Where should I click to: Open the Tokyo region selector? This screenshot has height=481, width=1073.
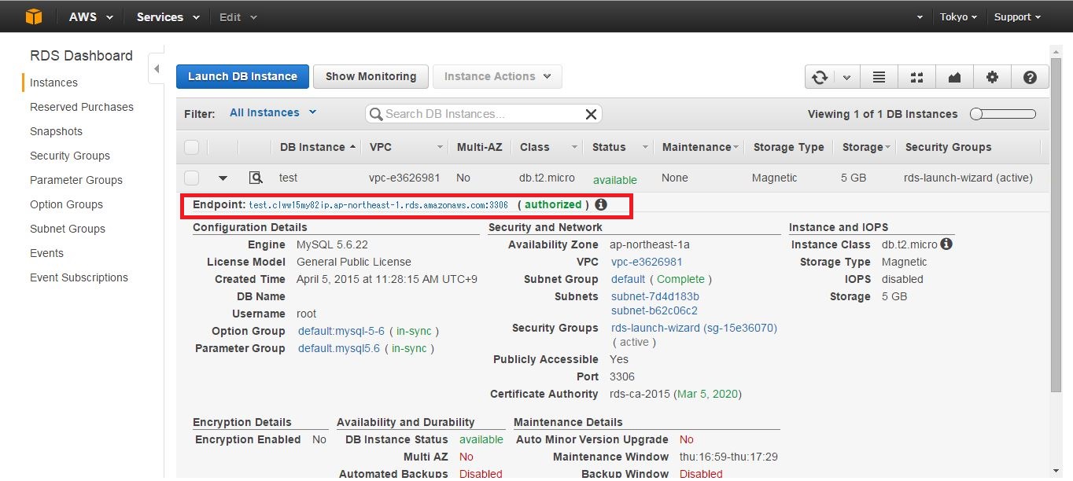point(958,17)
